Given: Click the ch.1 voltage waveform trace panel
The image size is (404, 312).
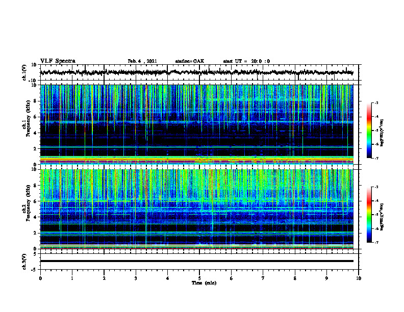Looking at the screenshot, I should (x=199, y=72).
